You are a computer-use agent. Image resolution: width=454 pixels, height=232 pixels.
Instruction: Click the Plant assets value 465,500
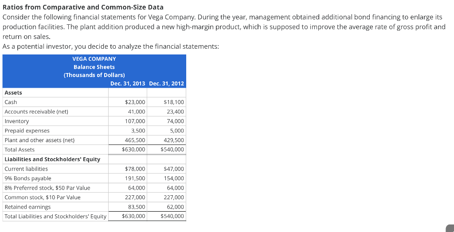(135, 140)
